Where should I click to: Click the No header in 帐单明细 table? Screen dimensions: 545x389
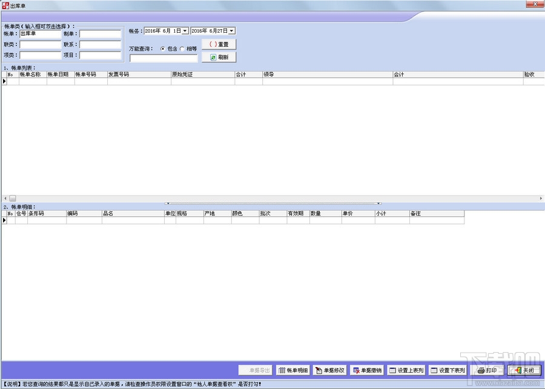(x=11, y=213)
